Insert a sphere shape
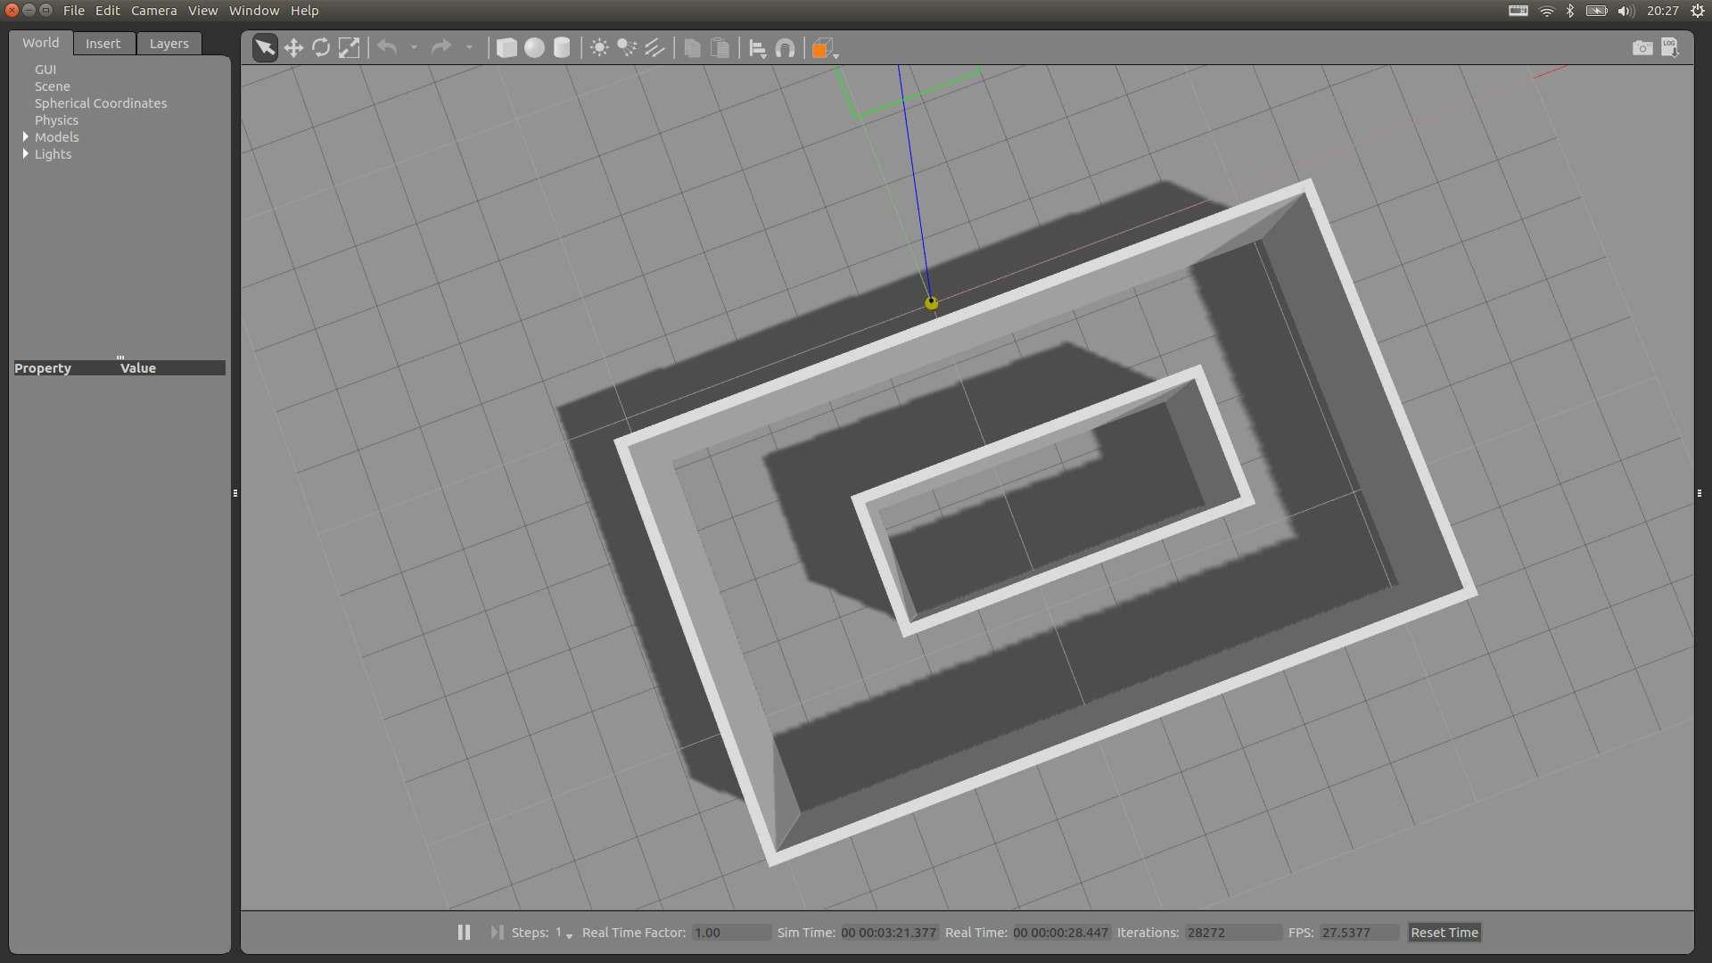Screen dimensions: 1712x963 534,48
